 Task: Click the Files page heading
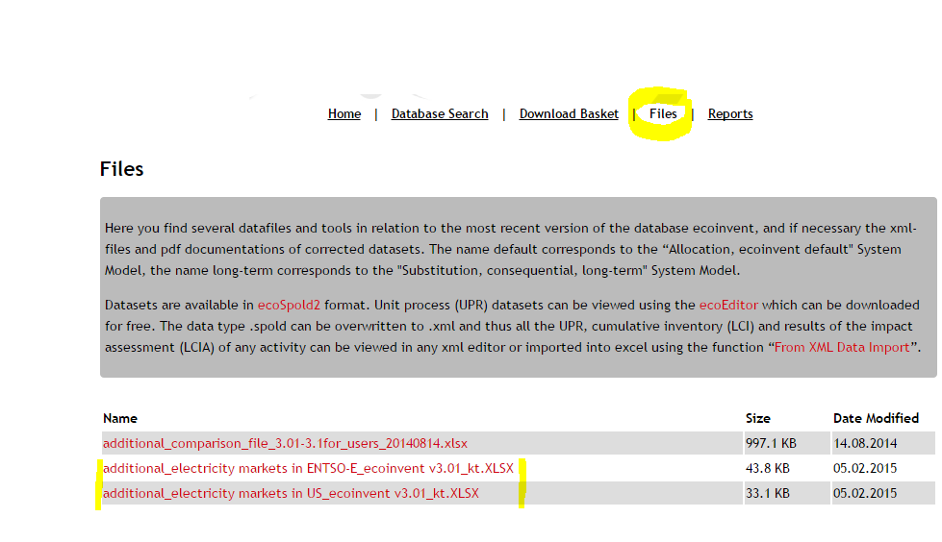pyautogui.click(x=121, y=169)
